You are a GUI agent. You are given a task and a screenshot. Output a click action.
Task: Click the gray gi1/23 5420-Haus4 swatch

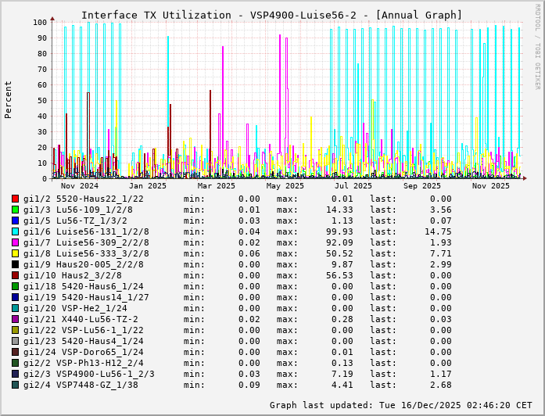point(15,341)
